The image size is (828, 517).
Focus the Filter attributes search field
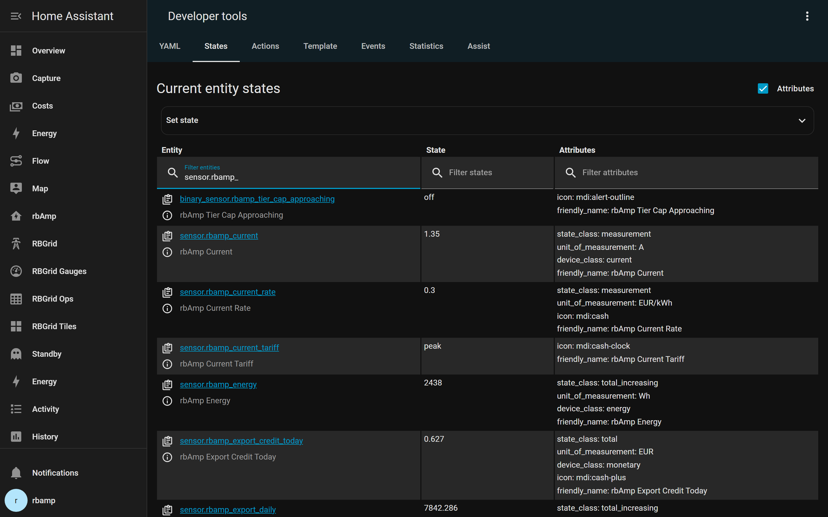[686, 173]
